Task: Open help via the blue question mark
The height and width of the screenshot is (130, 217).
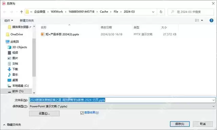Action: click(x=211, y=20)
